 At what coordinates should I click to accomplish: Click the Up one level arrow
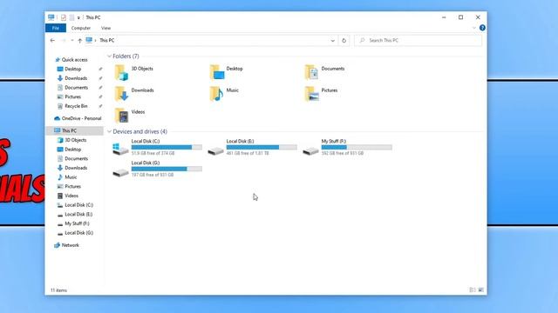pyautogui.click(x=79, y=41)
